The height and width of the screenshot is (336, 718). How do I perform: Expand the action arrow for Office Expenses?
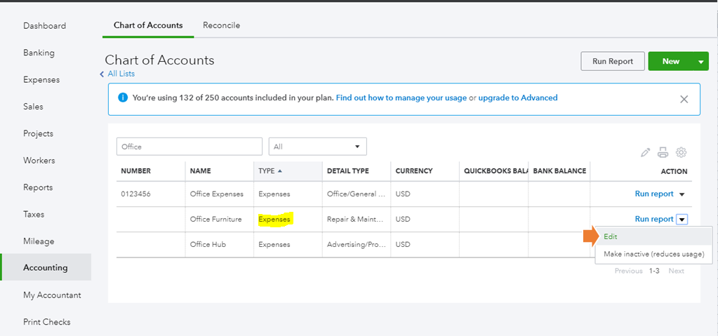coord(682,194)
